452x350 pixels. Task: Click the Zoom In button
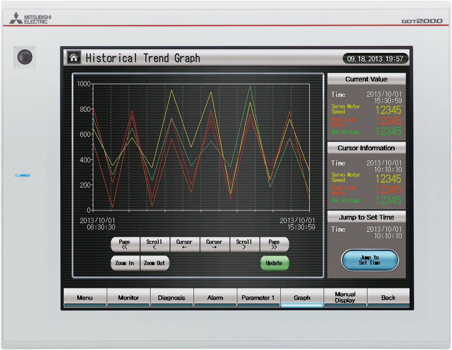click(x=125, y=263)
